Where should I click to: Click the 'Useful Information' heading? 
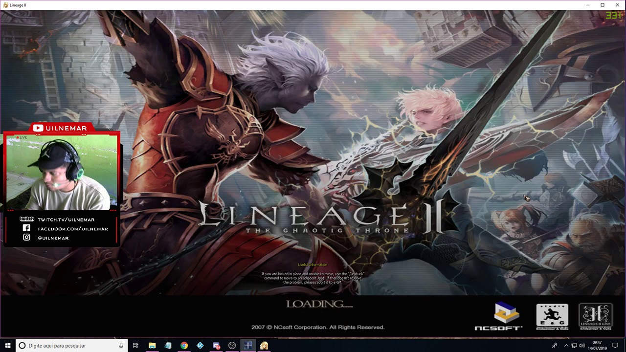[x=313, y=265]
